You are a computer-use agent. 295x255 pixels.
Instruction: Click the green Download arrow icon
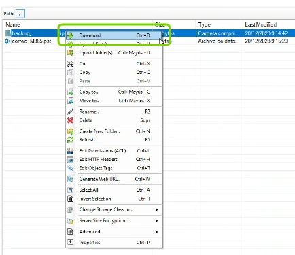click(x=71, y=35)
